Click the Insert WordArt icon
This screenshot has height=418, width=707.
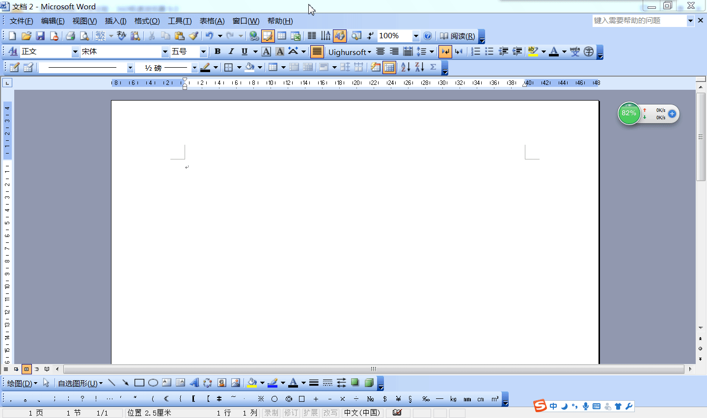(194, 383)
